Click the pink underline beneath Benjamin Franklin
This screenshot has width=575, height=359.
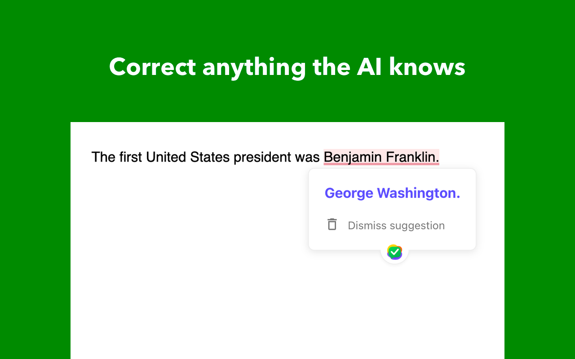[381, 164]
